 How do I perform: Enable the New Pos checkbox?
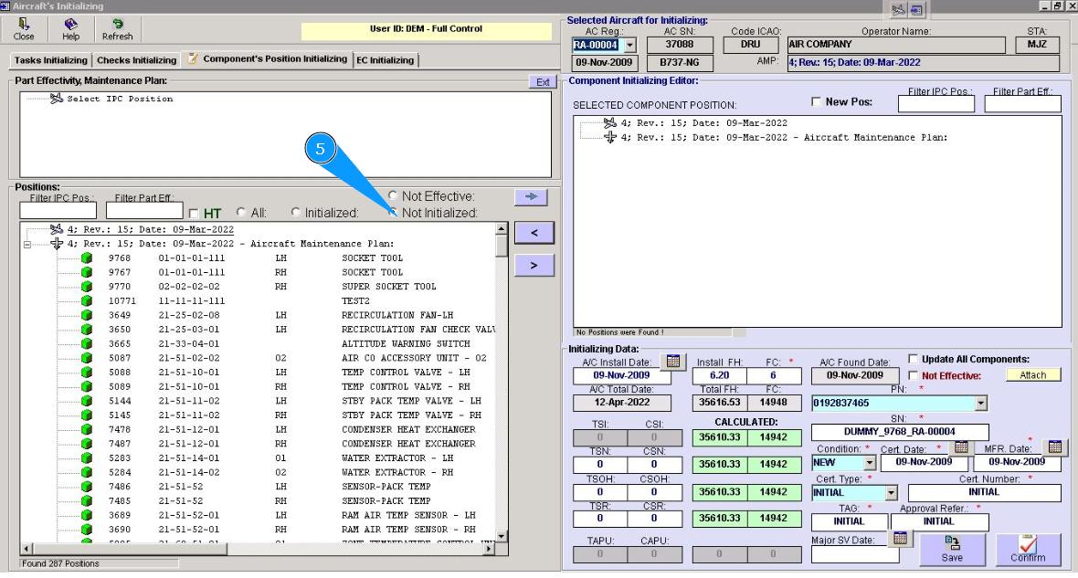click(x=817, y=102)
